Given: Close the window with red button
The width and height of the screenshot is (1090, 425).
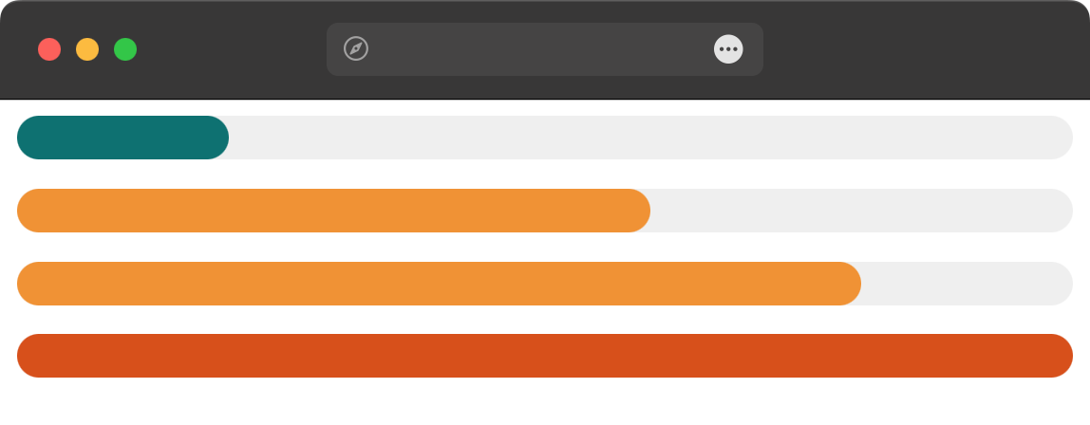Looking at the screenshot, I should [49, 49].
